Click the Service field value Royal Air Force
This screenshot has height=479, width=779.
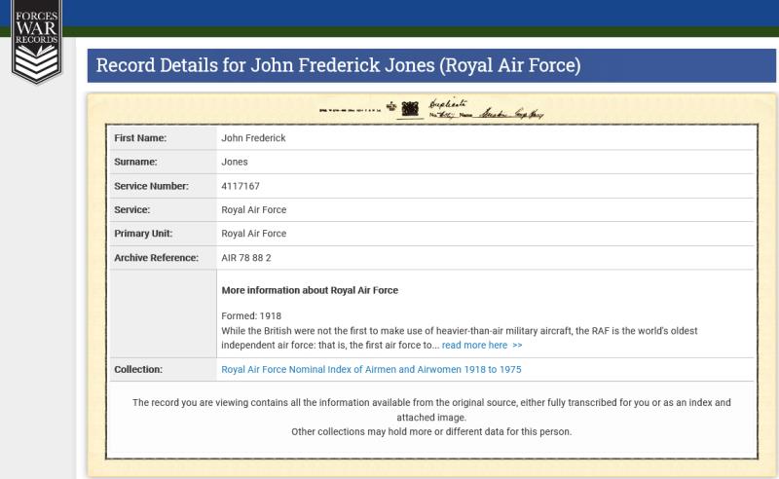pos(253,209)
